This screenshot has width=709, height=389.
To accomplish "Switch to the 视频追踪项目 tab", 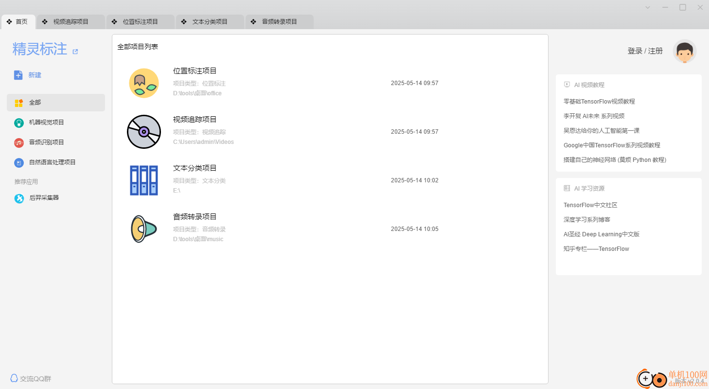I will point(71,22).
